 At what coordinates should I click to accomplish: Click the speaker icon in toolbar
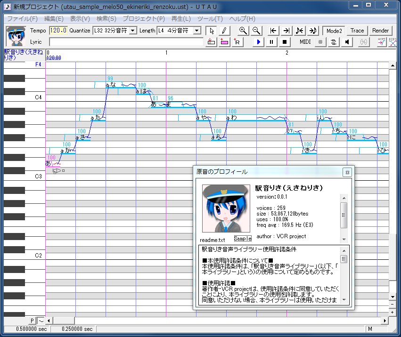coord(347,42)
